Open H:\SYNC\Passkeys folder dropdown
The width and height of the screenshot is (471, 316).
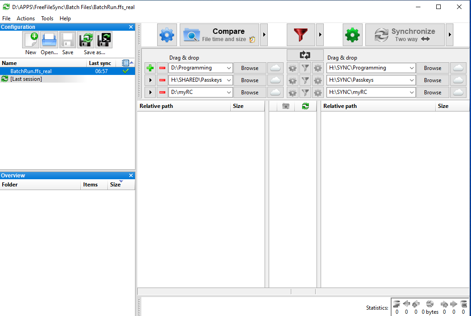click(411, 80)
